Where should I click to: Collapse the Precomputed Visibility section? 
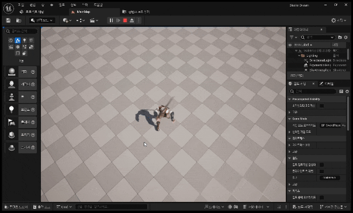pos(289,99)
